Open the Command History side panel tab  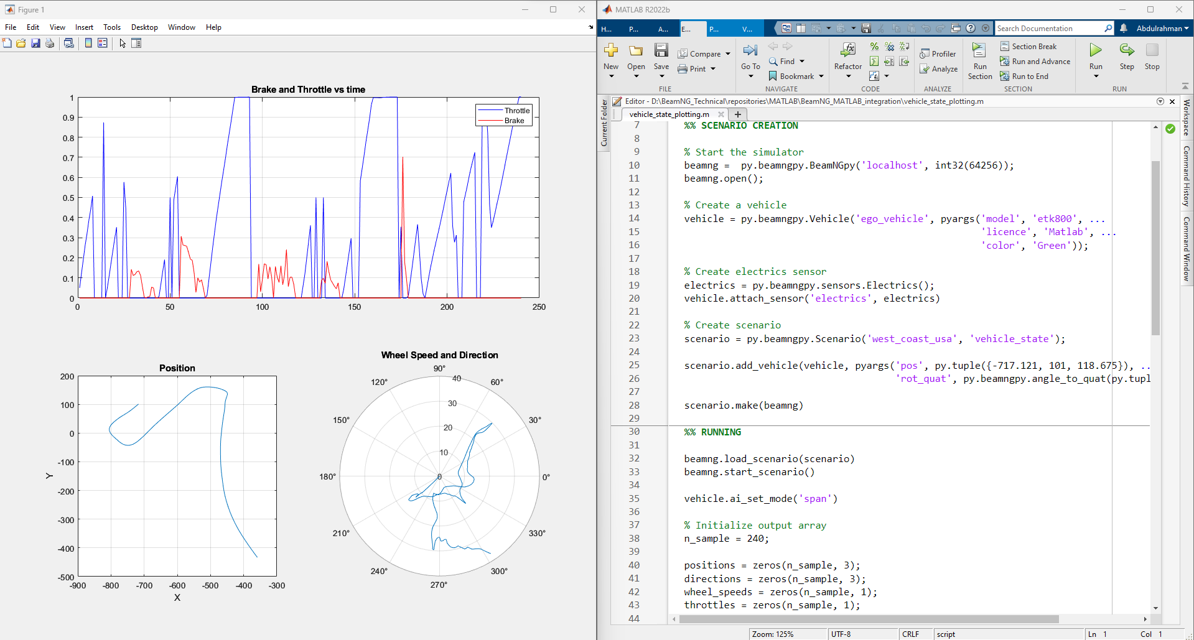tap(1187, 176)
